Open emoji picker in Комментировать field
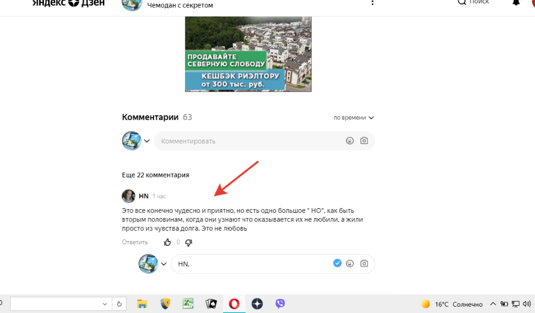 coord(350,141)
